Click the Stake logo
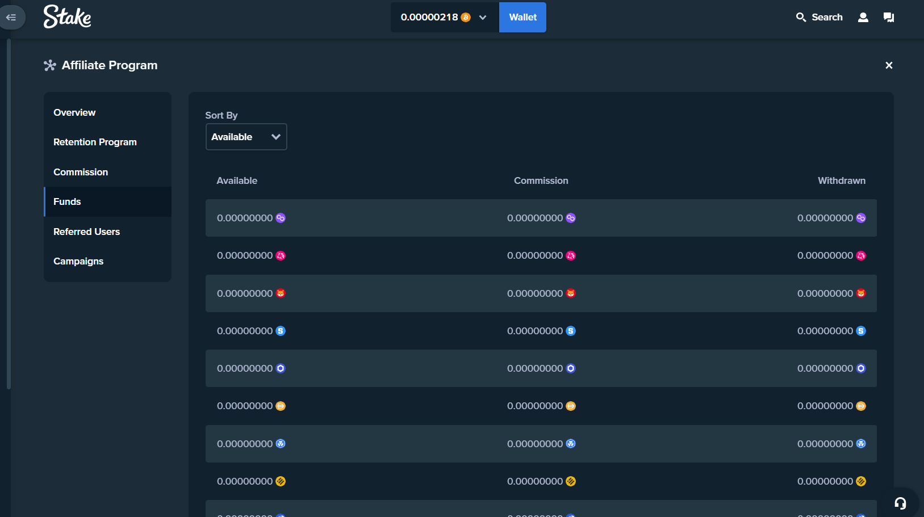 click(67, 17)
